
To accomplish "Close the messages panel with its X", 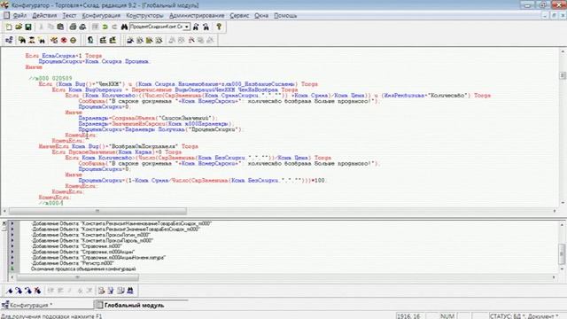I will point(4,223).
